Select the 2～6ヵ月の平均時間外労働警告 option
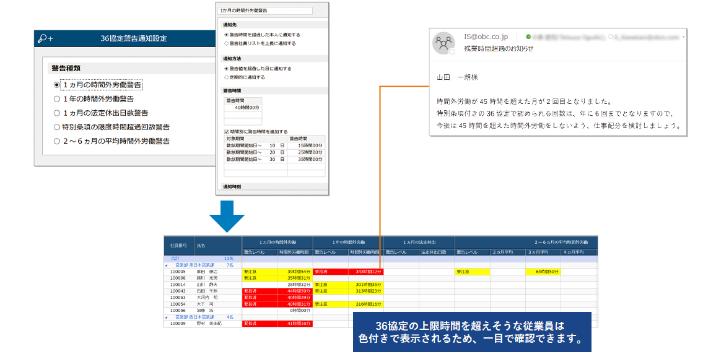The height and width of the screenshot is (359, 716). coord(57,141)
